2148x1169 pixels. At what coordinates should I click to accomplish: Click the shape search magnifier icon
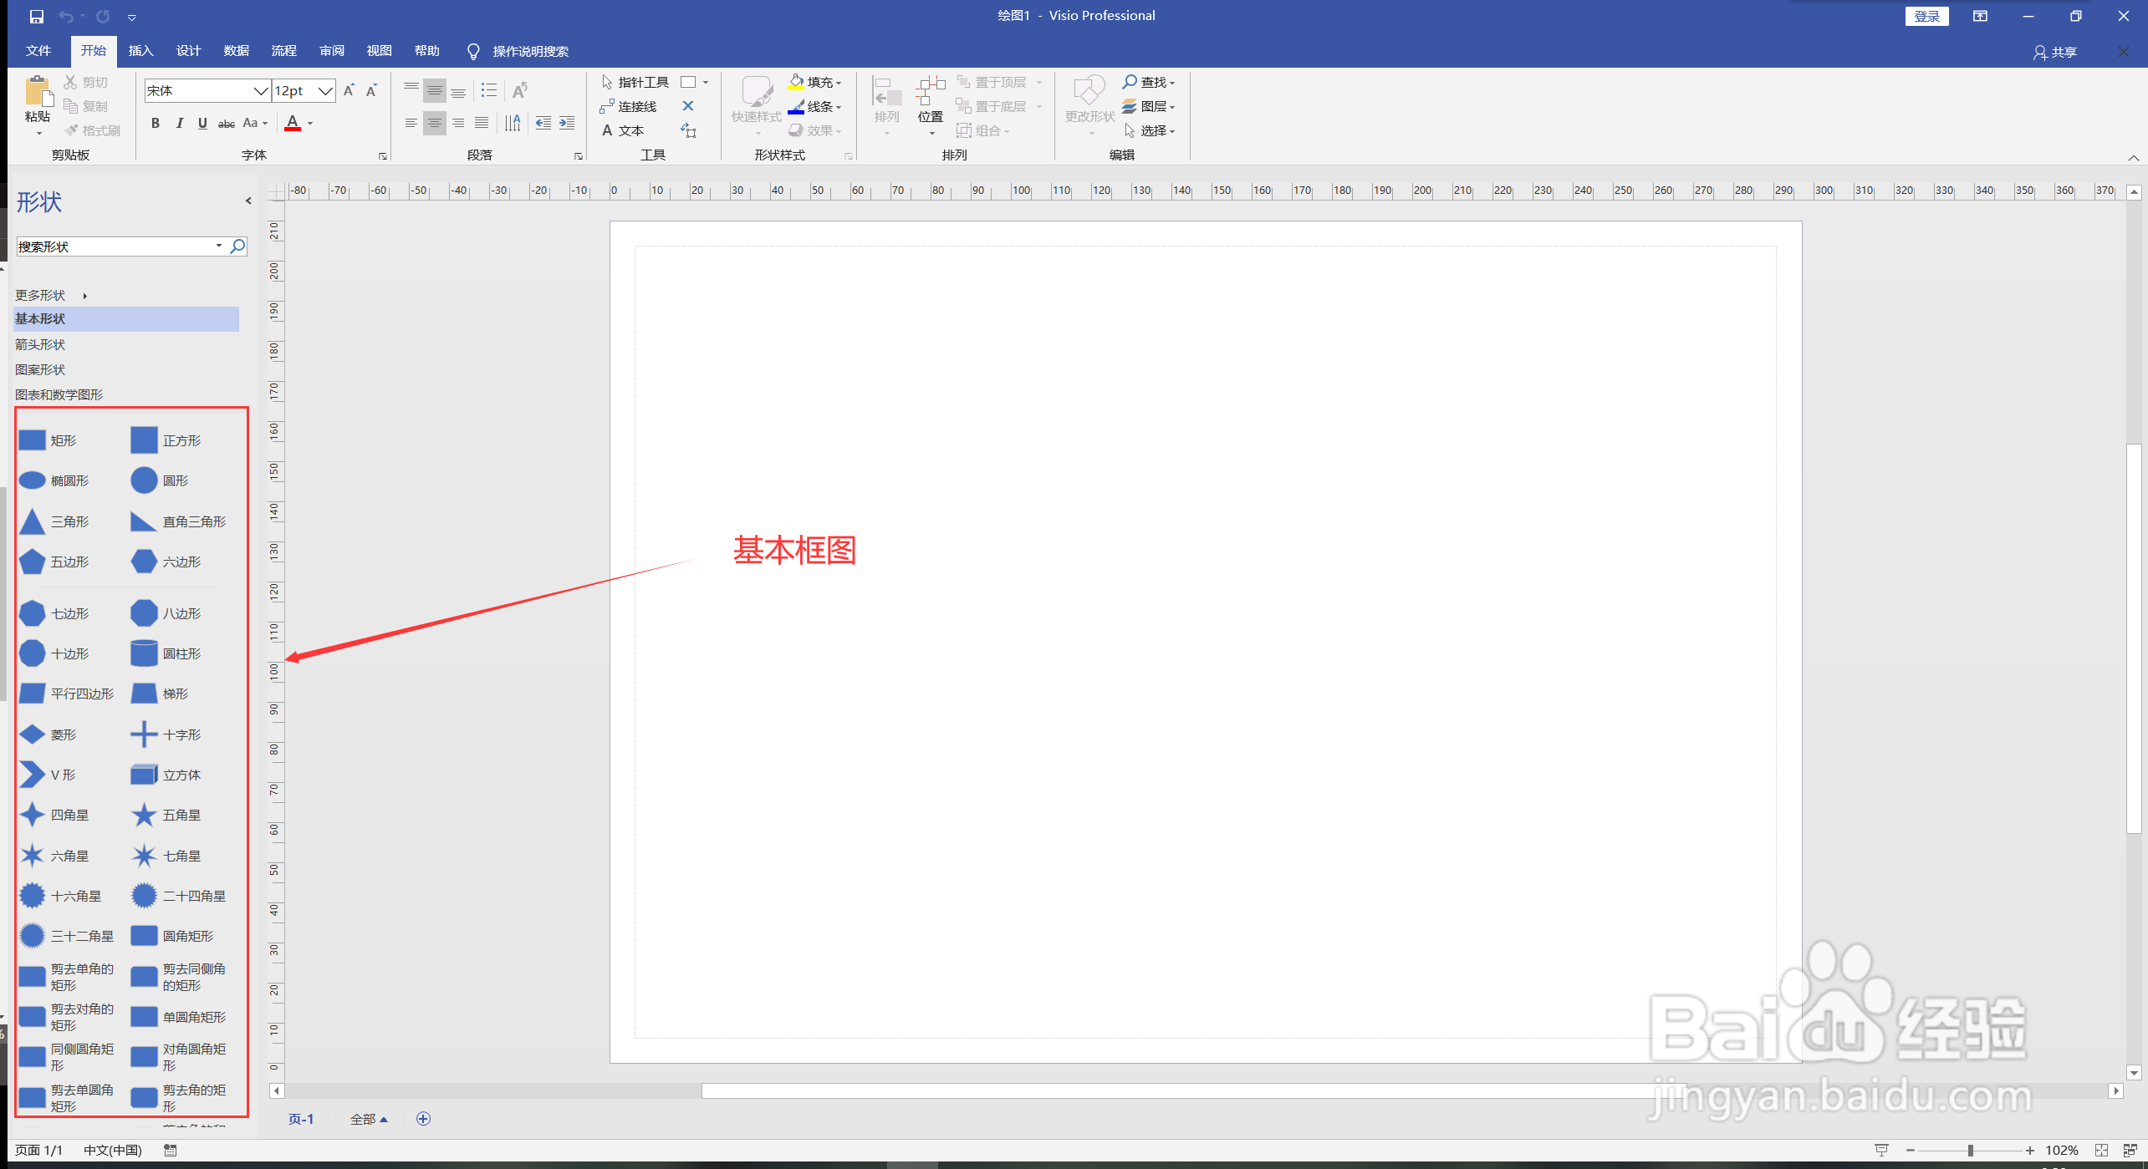click(x=237, y=246)
